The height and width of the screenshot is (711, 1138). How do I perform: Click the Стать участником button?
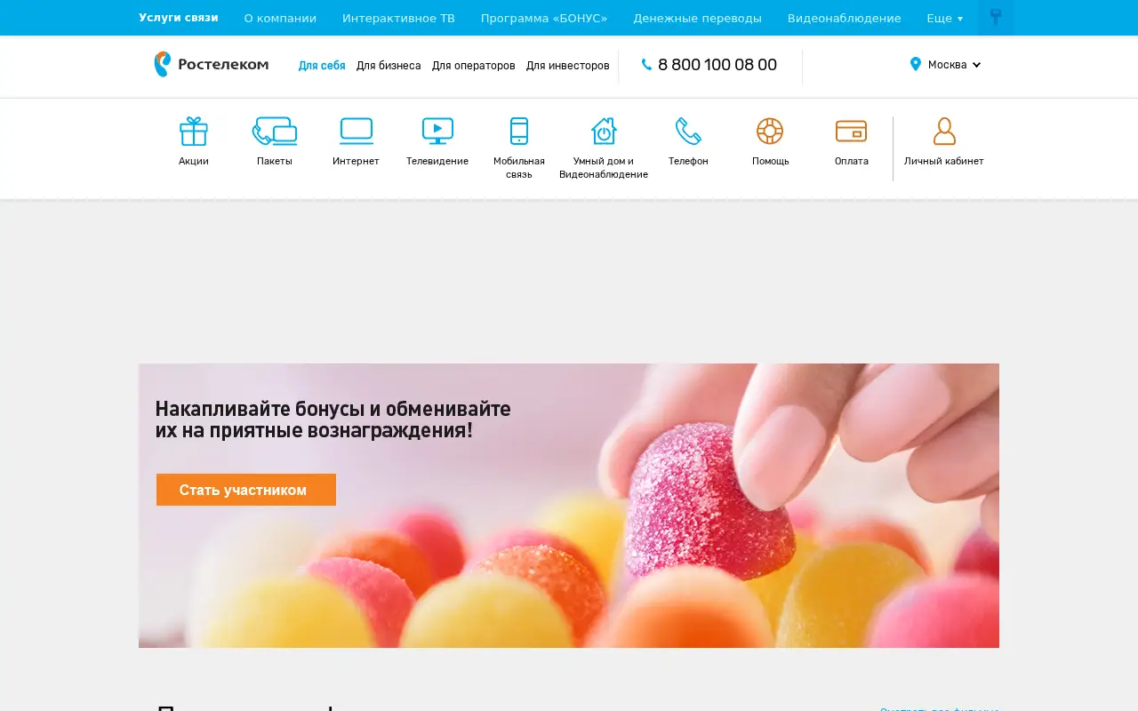click(x=246, y=490)
